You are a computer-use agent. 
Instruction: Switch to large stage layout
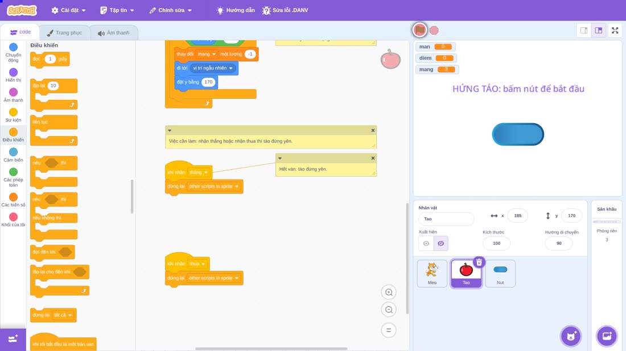[599, 30]
